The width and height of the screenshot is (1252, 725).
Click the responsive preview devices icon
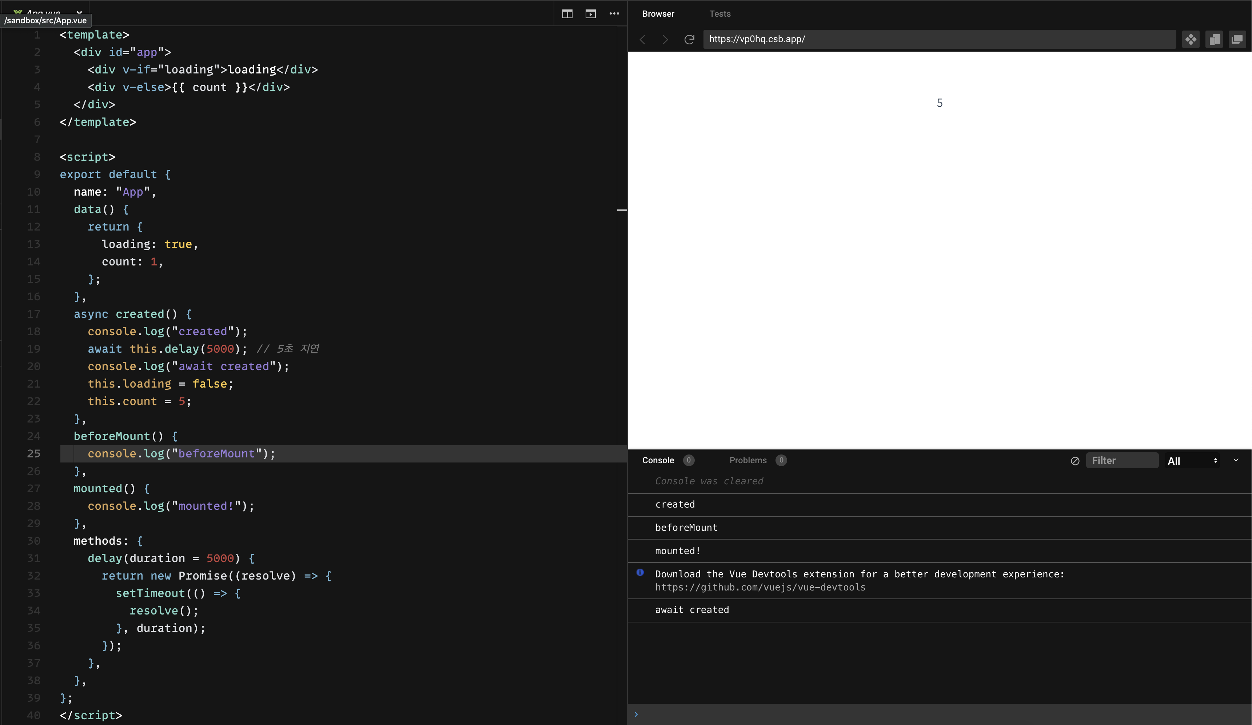1214,39
